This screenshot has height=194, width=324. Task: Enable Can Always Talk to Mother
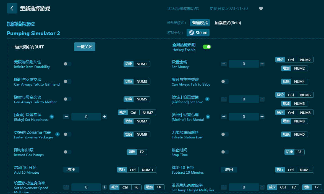pos(67,99)
